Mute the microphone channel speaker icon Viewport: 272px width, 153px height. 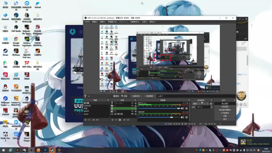182,108
